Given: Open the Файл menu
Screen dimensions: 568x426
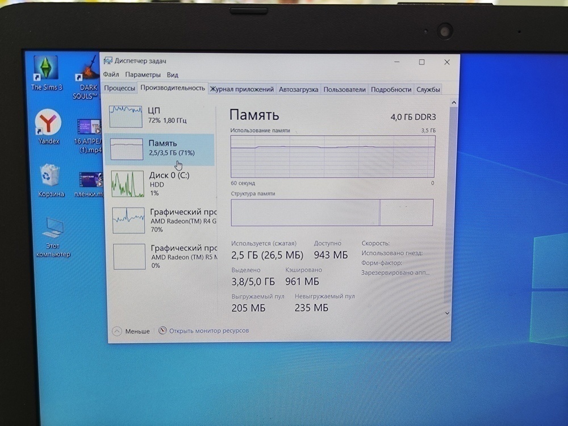Looking at the screenshot, I should [x=111, y=74].
